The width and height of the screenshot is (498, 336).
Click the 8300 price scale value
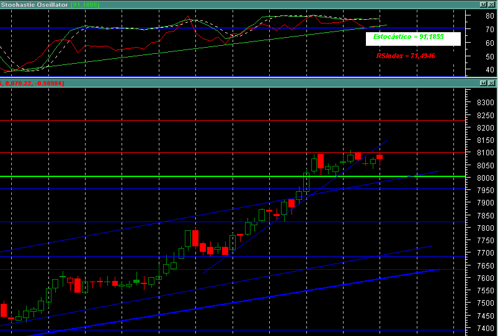486,102
